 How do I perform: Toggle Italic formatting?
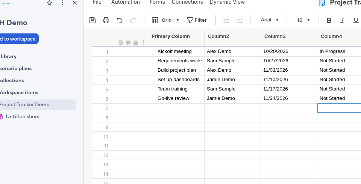[x=342, y=20]
